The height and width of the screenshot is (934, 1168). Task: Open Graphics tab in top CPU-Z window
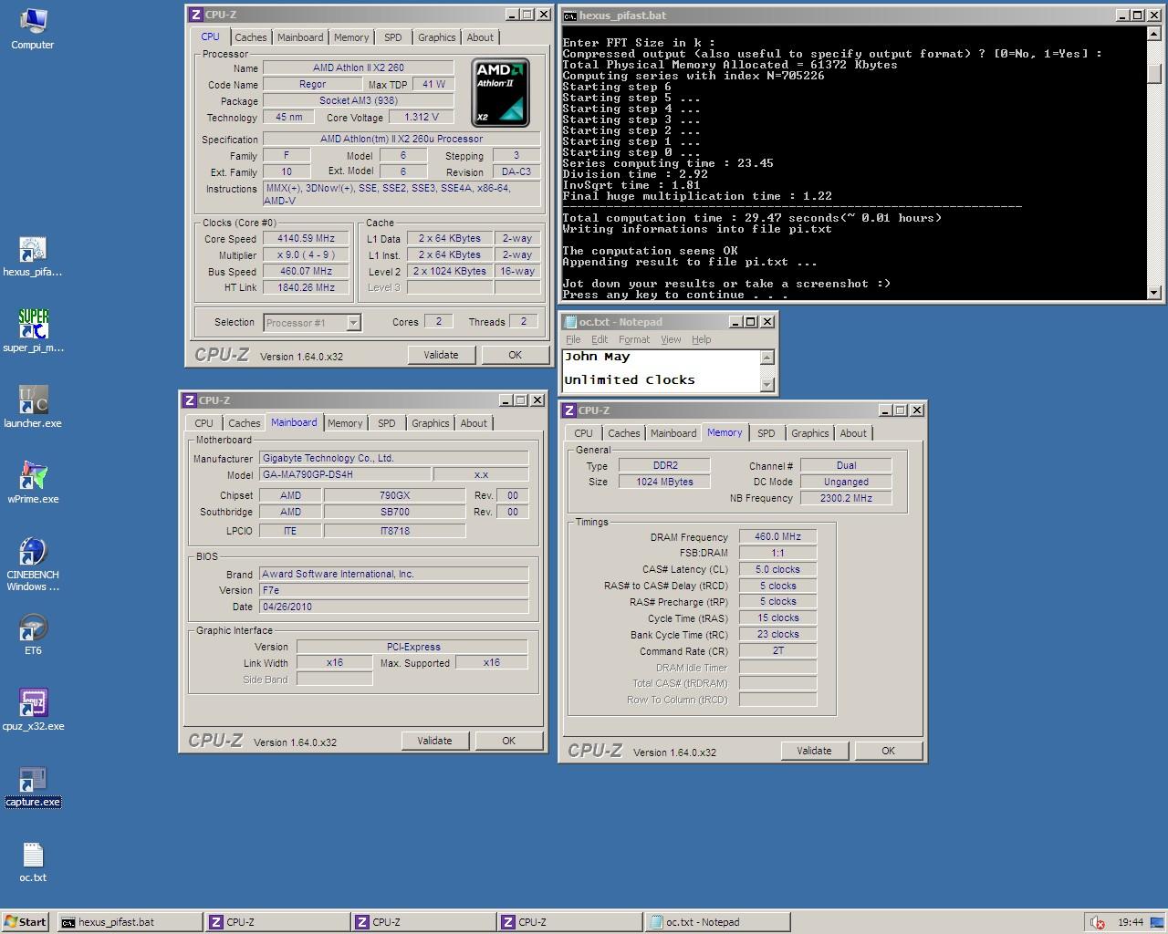437,37
